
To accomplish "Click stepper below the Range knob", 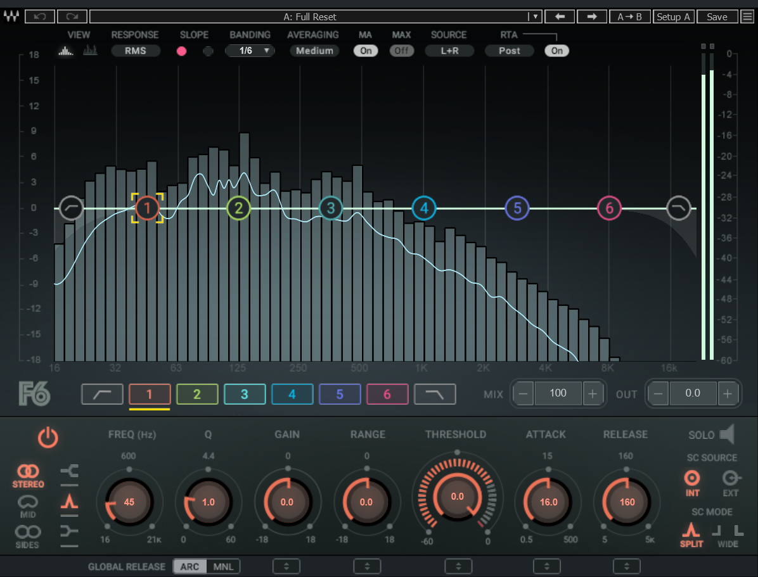I will coord(367,566).
